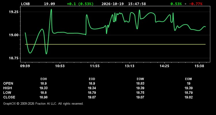Select the 09:39 time axis label

pos(25,66)
